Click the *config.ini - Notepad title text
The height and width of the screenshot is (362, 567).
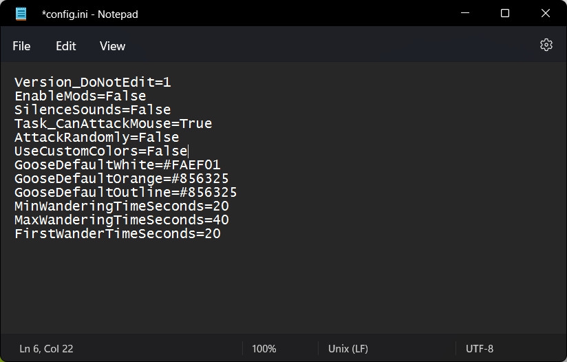point(90,14)
